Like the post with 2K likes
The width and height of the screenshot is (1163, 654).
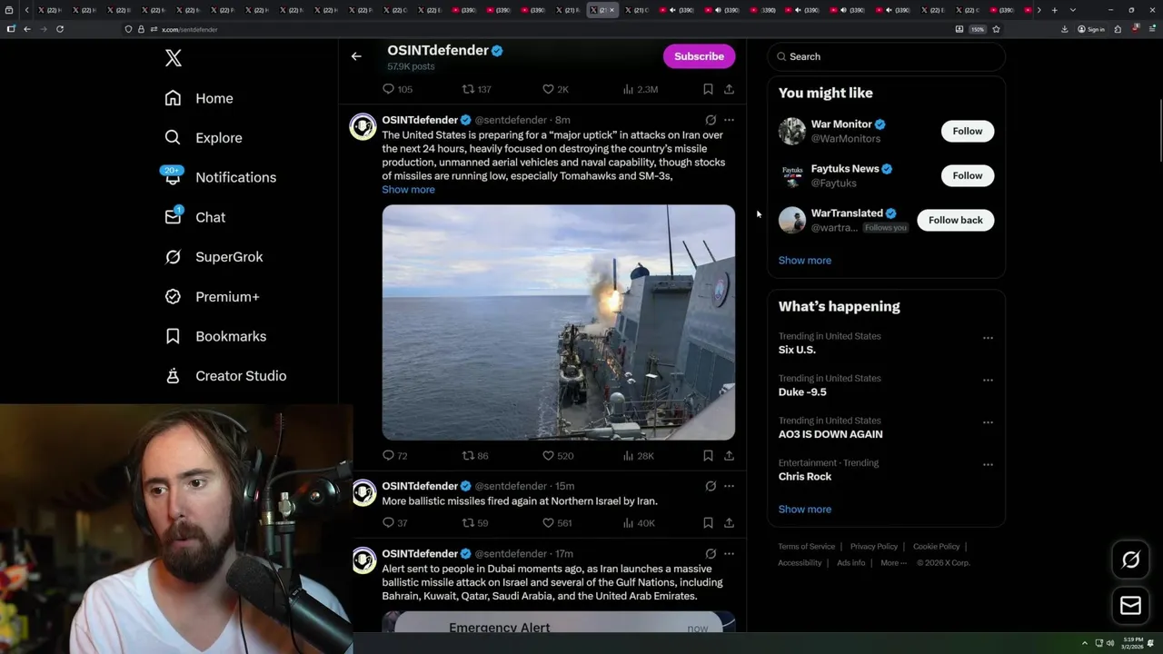point(555,89)
